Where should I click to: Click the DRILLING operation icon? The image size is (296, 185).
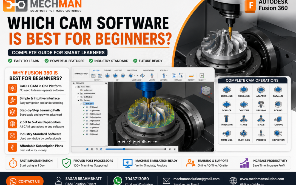click(x=261, y=104)
